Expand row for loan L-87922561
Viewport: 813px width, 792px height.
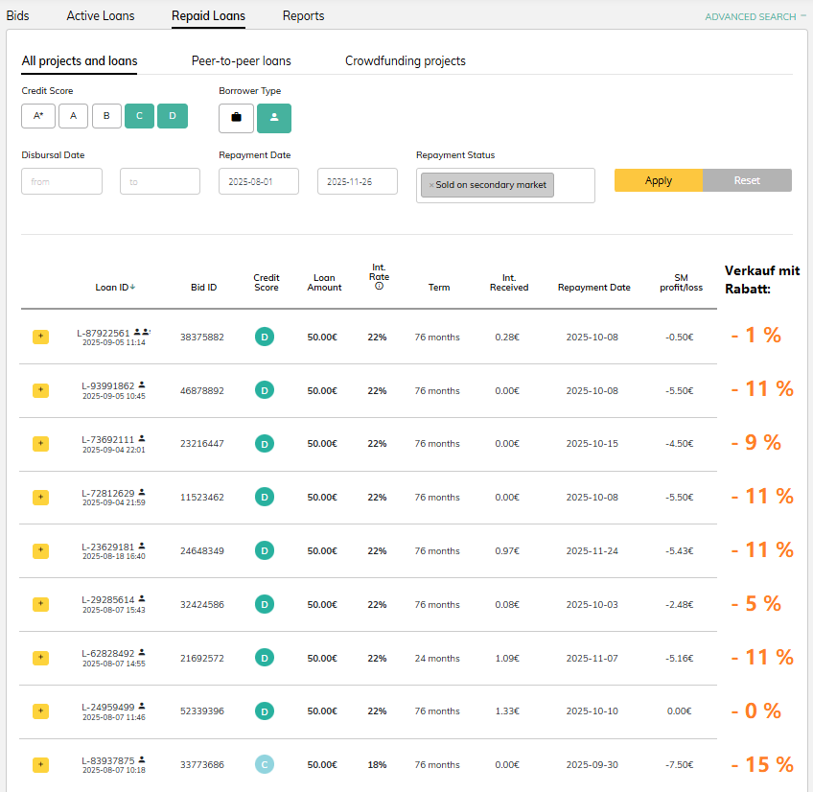pyautogui.click(x=40, y=337)
